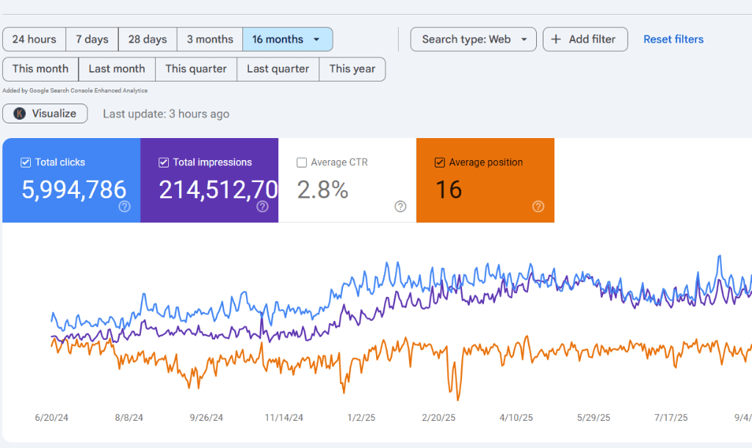
Task: Click the circular Visualize logo icon
Action: pyautogui.click(x=19, y=113)
